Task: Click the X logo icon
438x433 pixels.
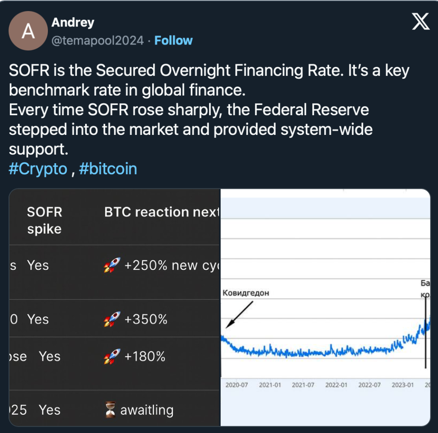Action: 420,21
